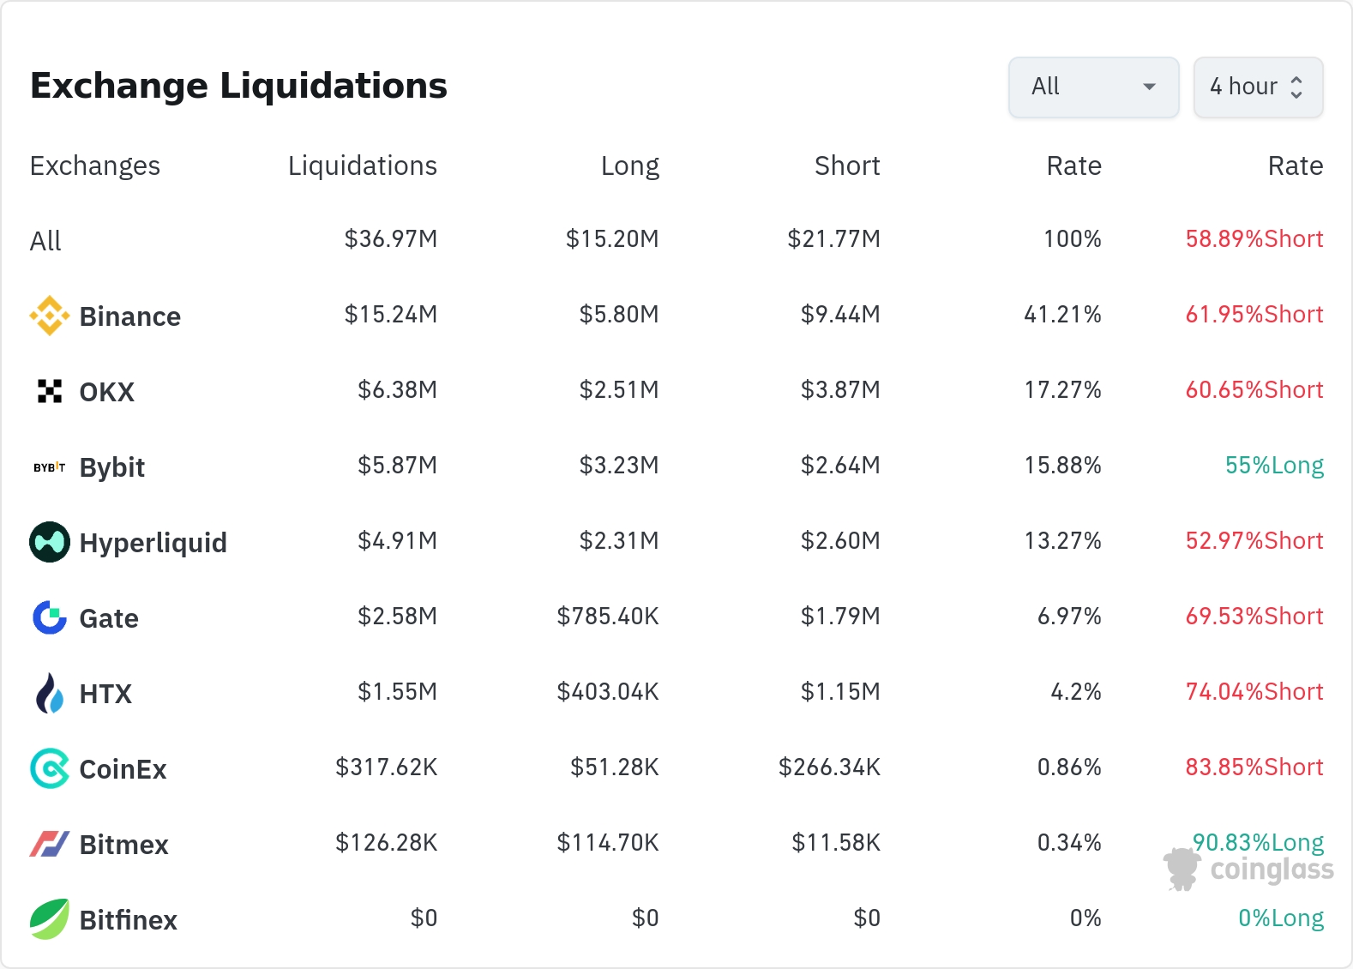
Task: Open the 4 hour timeframe selector
Action: (1258, 87)
